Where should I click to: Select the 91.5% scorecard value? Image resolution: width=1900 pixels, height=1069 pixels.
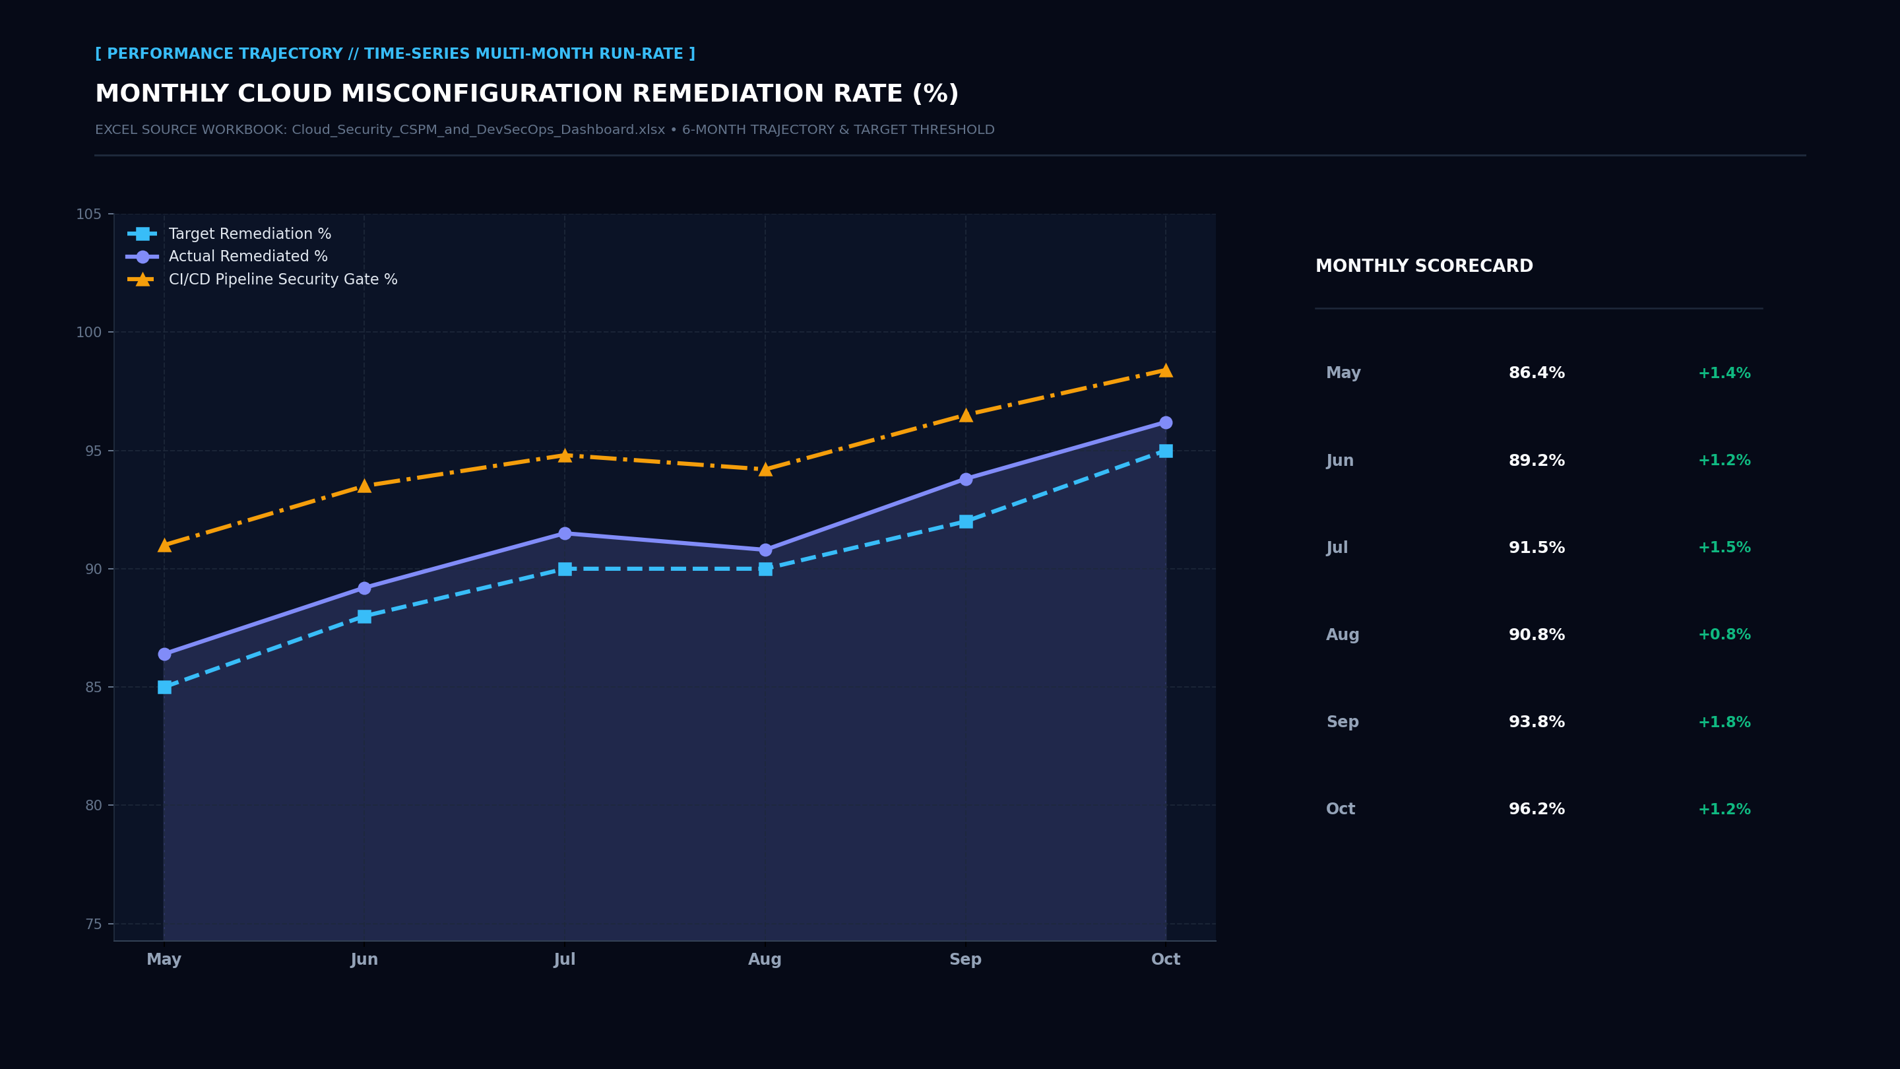1536,548
